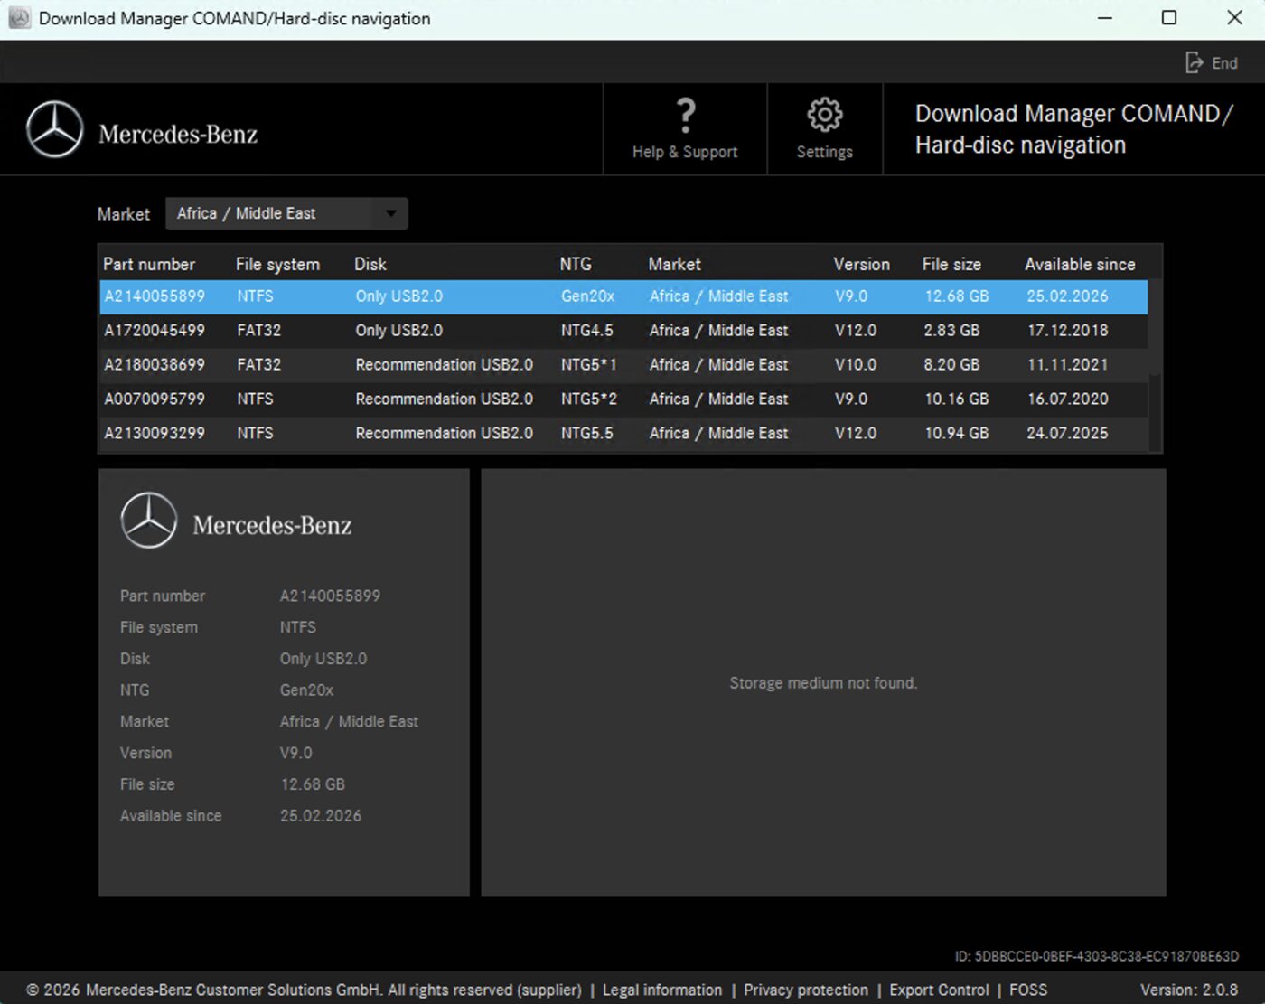This screenshot has height=1004, width=1265.
Task: Sort table by Part number column
Action: (x=149, y=264)
